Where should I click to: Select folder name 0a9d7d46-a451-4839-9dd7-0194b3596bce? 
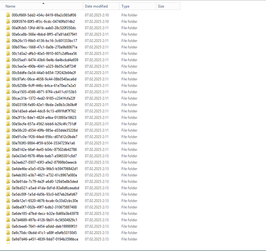(x=45, y=239)
